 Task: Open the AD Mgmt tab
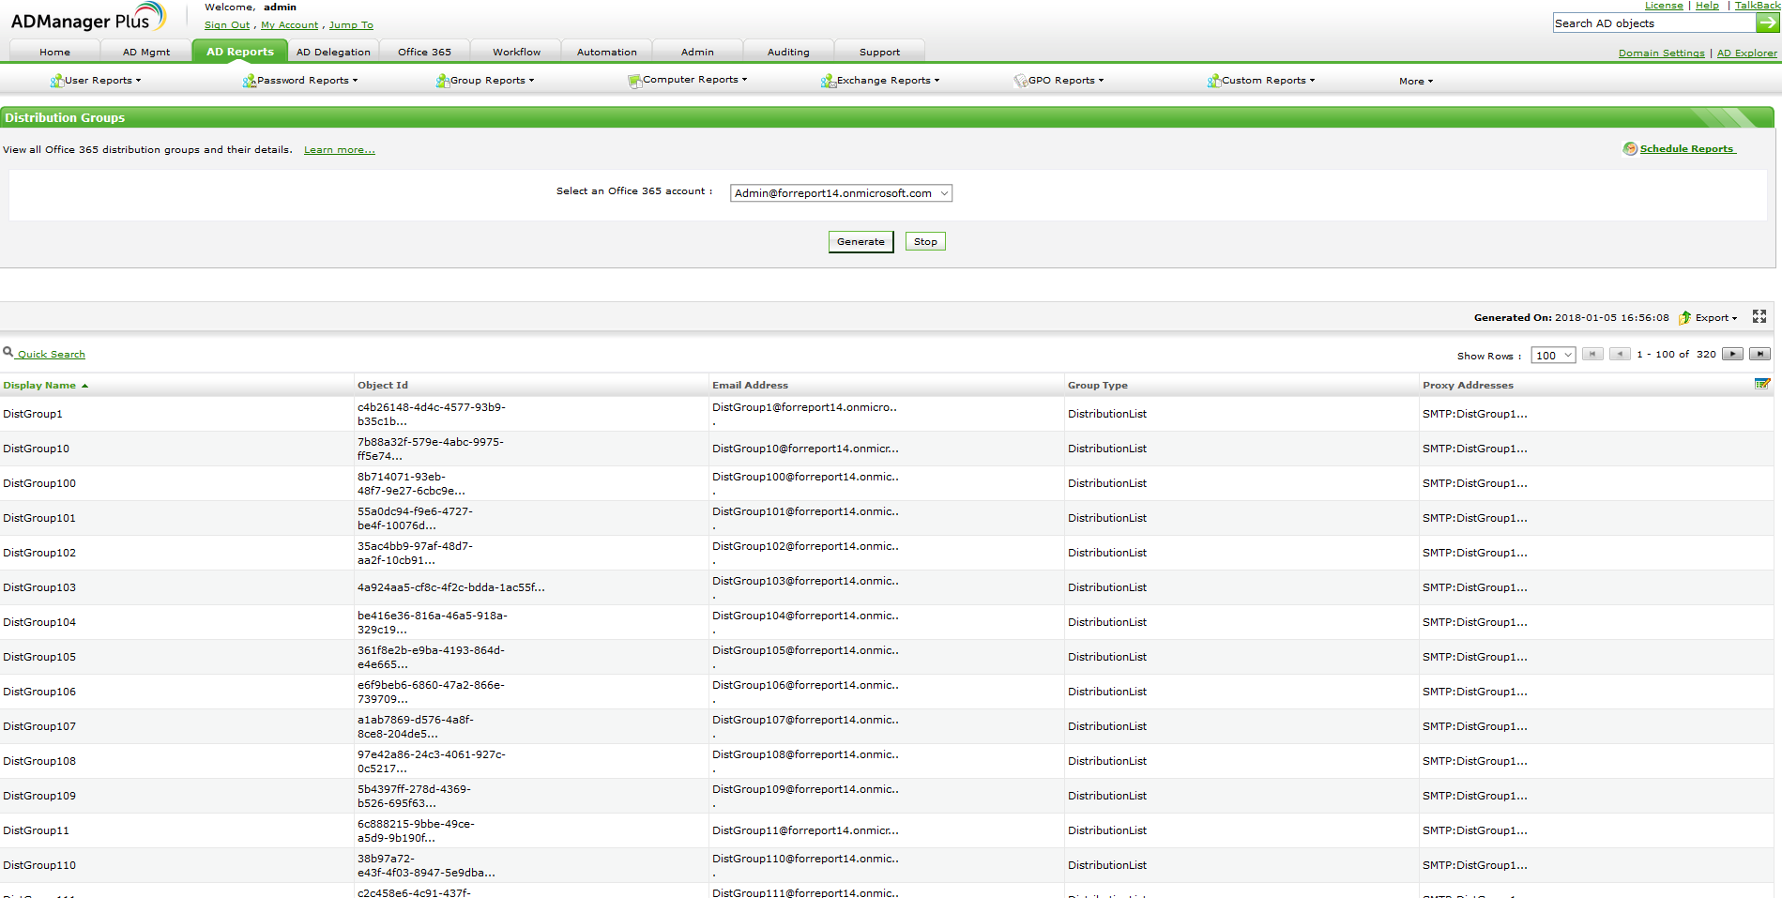(146, 53)
